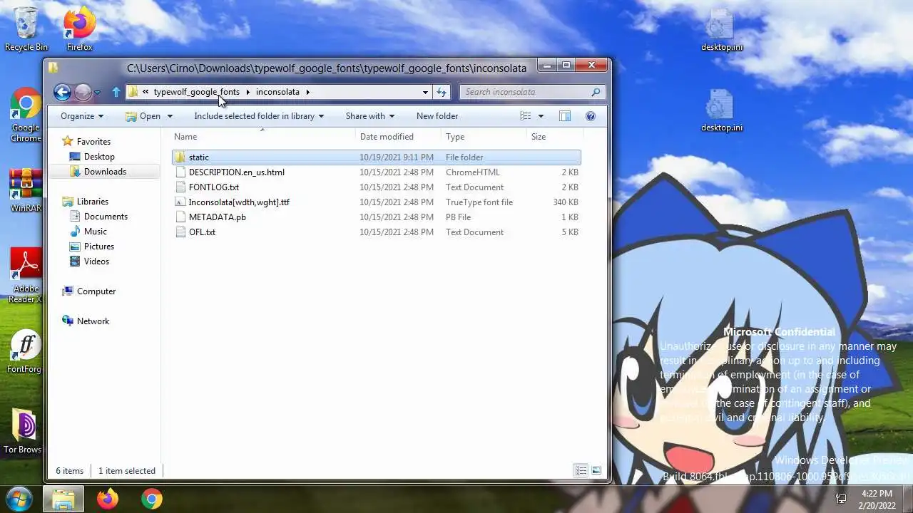Screen dimensions: 913x513
Task: Open the Videos library
Action: 96,261
